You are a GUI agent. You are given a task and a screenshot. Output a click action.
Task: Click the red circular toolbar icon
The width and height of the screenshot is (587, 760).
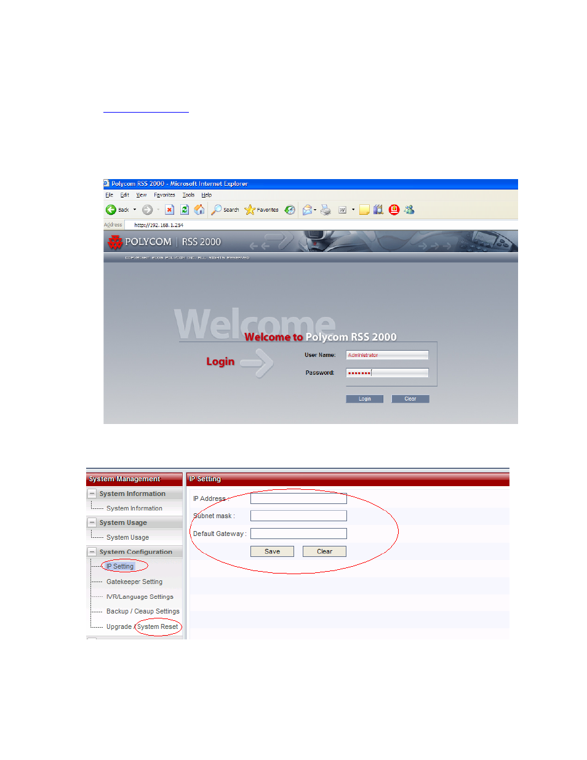pyautogui.click(x=394, y=210)
